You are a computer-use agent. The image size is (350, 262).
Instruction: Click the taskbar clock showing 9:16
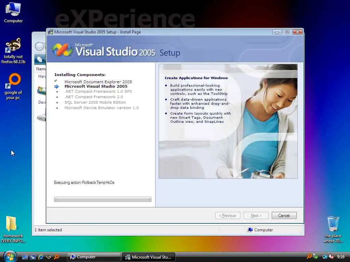pyautogui.click(x=341, y=257)
